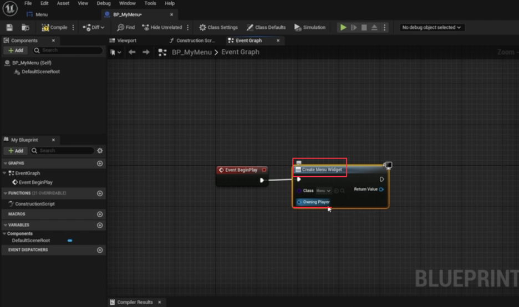519x307 pixels.
Task: Save the current blueprint asset
Action: [x=9, y=28]
